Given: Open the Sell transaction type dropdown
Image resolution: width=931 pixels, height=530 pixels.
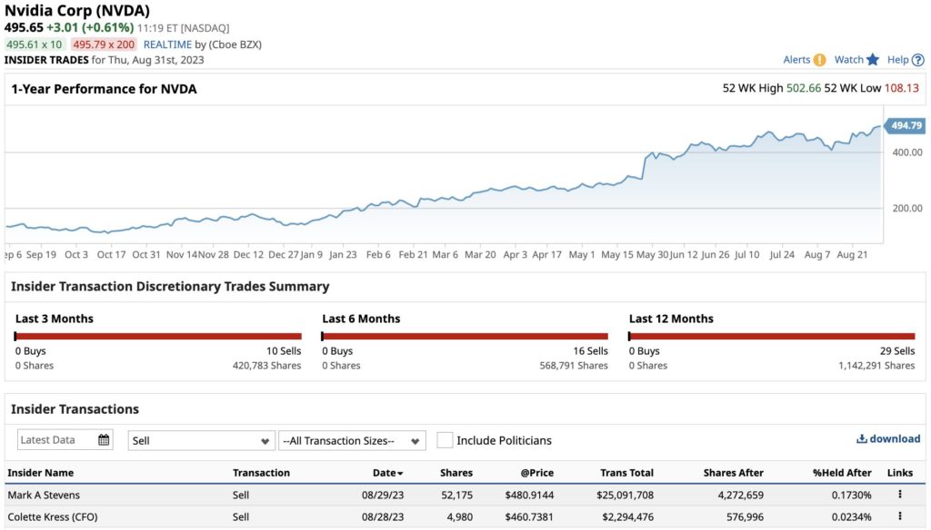Looking at the screenshot, I should click(200, 439).
